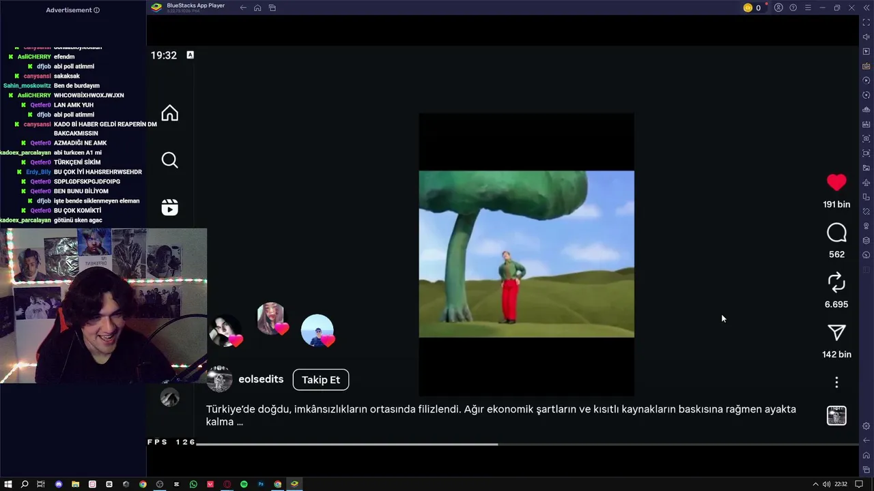Show hidden system tray icons
874x491 pixels.
click(815, 484)
